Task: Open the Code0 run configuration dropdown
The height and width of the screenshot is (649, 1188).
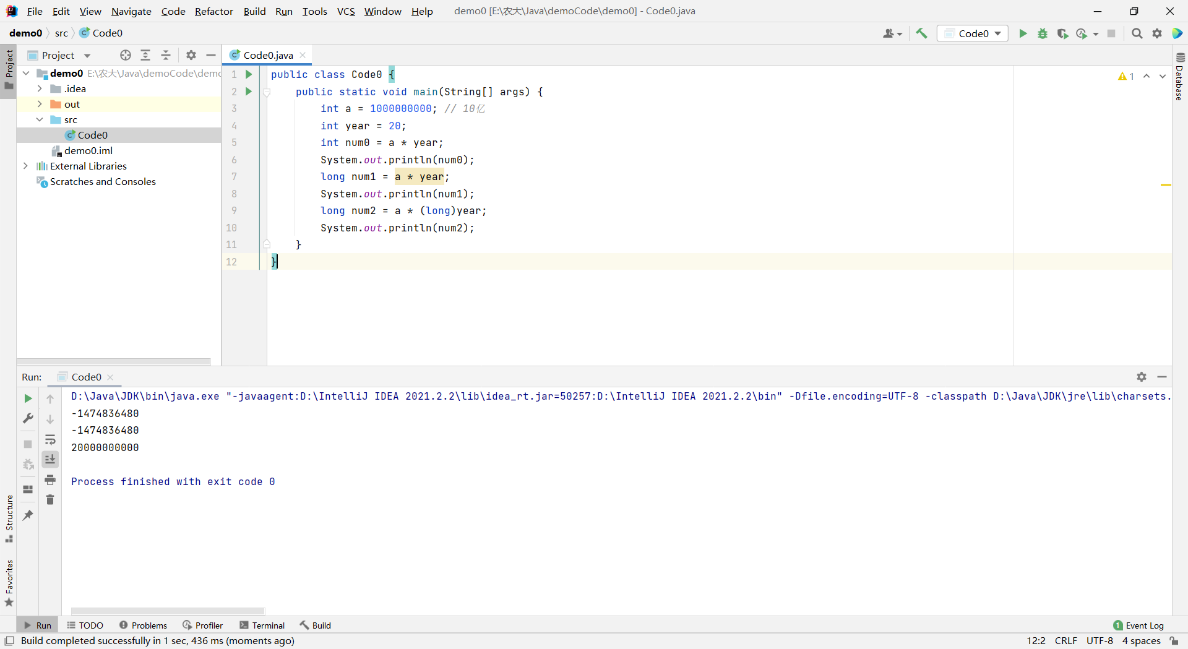Action: 973,33
